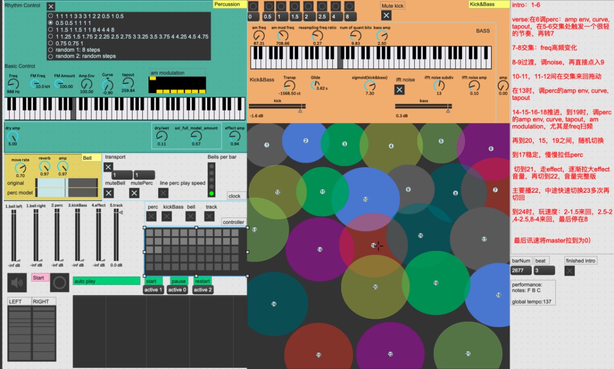Click the FM Freq dial
614x369 pixels.
pos(35,83)
